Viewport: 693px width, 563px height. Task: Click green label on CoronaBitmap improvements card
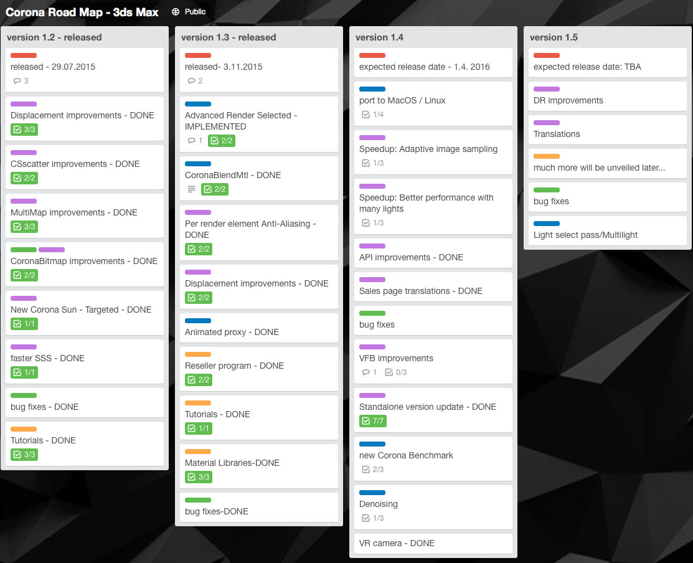(x=24, y=250)
